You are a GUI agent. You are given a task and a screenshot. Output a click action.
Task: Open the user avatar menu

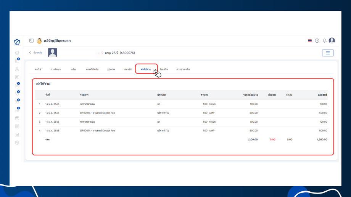(332, 40)
